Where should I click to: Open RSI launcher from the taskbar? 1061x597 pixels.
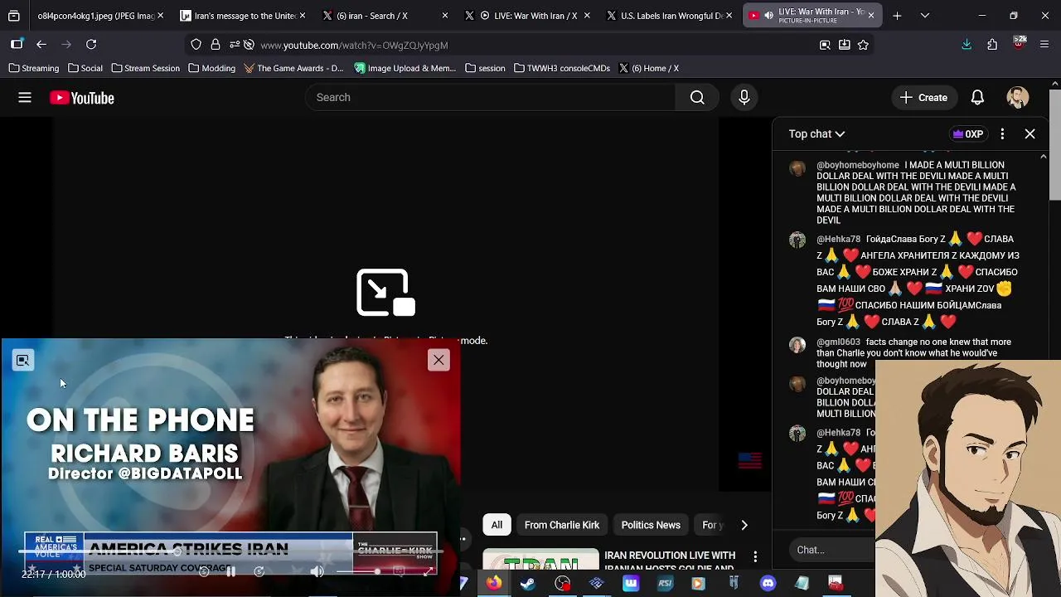click(665, 584)
